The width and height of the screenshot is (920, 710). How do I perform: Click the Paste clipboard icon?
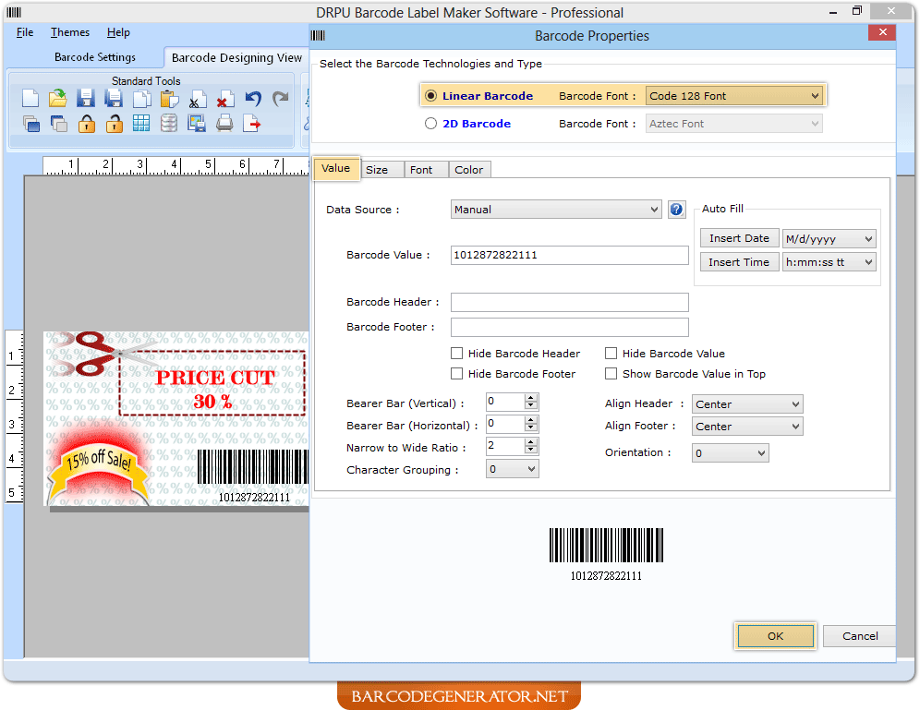169,99
